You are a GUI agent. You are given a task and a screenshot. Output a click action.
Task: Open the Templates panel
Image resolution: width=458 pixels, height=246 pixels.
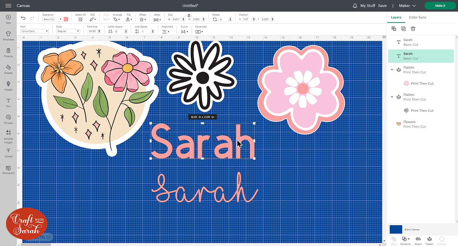[8, 36]
